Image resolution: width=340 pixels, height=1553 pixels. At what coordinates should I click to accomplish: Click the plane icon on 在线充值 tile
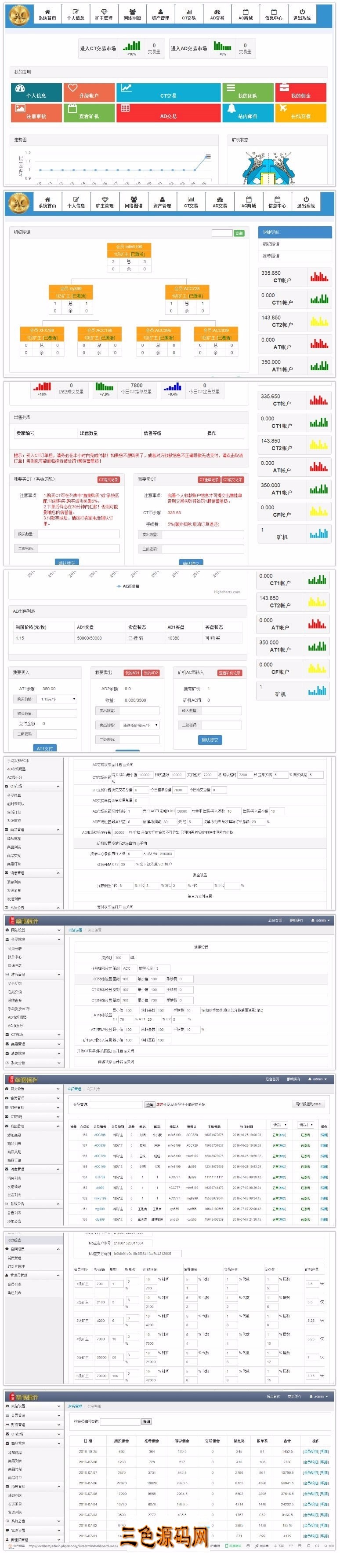[x=283, y=109]
